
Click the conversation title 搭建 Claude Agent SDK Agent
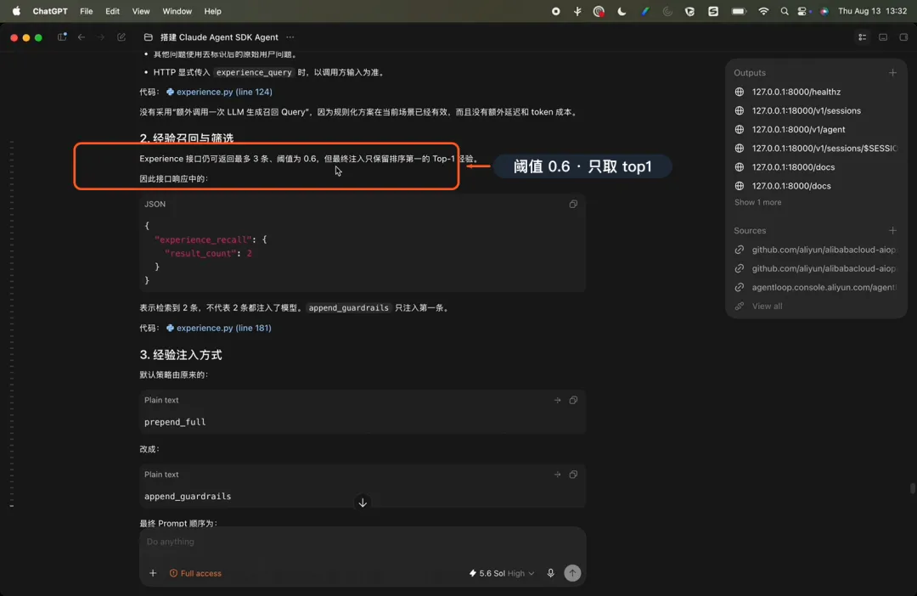(219, 37)
